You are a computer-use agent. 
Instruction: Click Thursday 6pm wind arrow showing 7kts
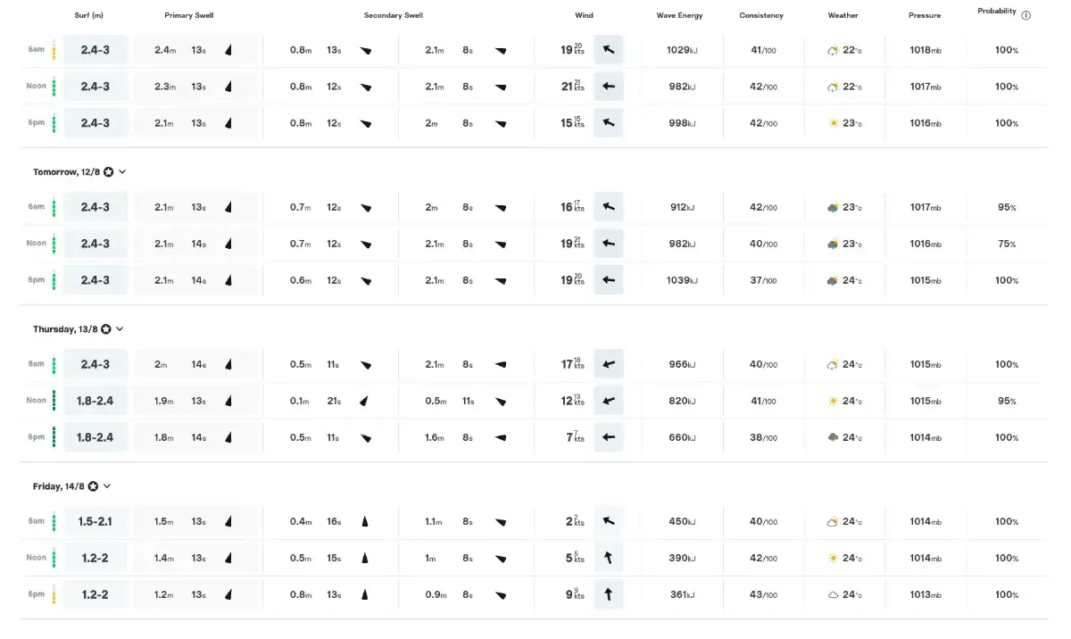point(609,437)
